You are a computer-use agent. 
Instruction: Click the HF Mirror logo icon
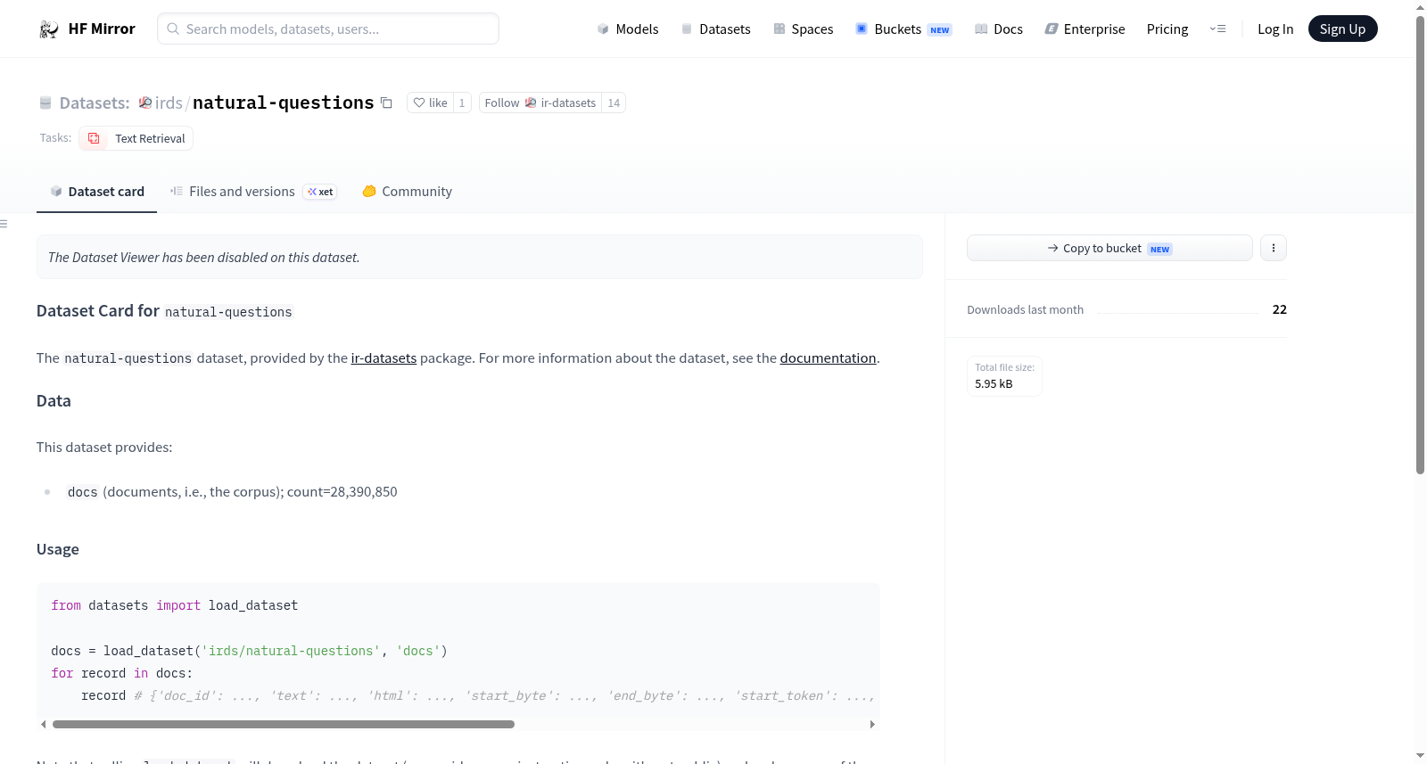pos(49,29)
